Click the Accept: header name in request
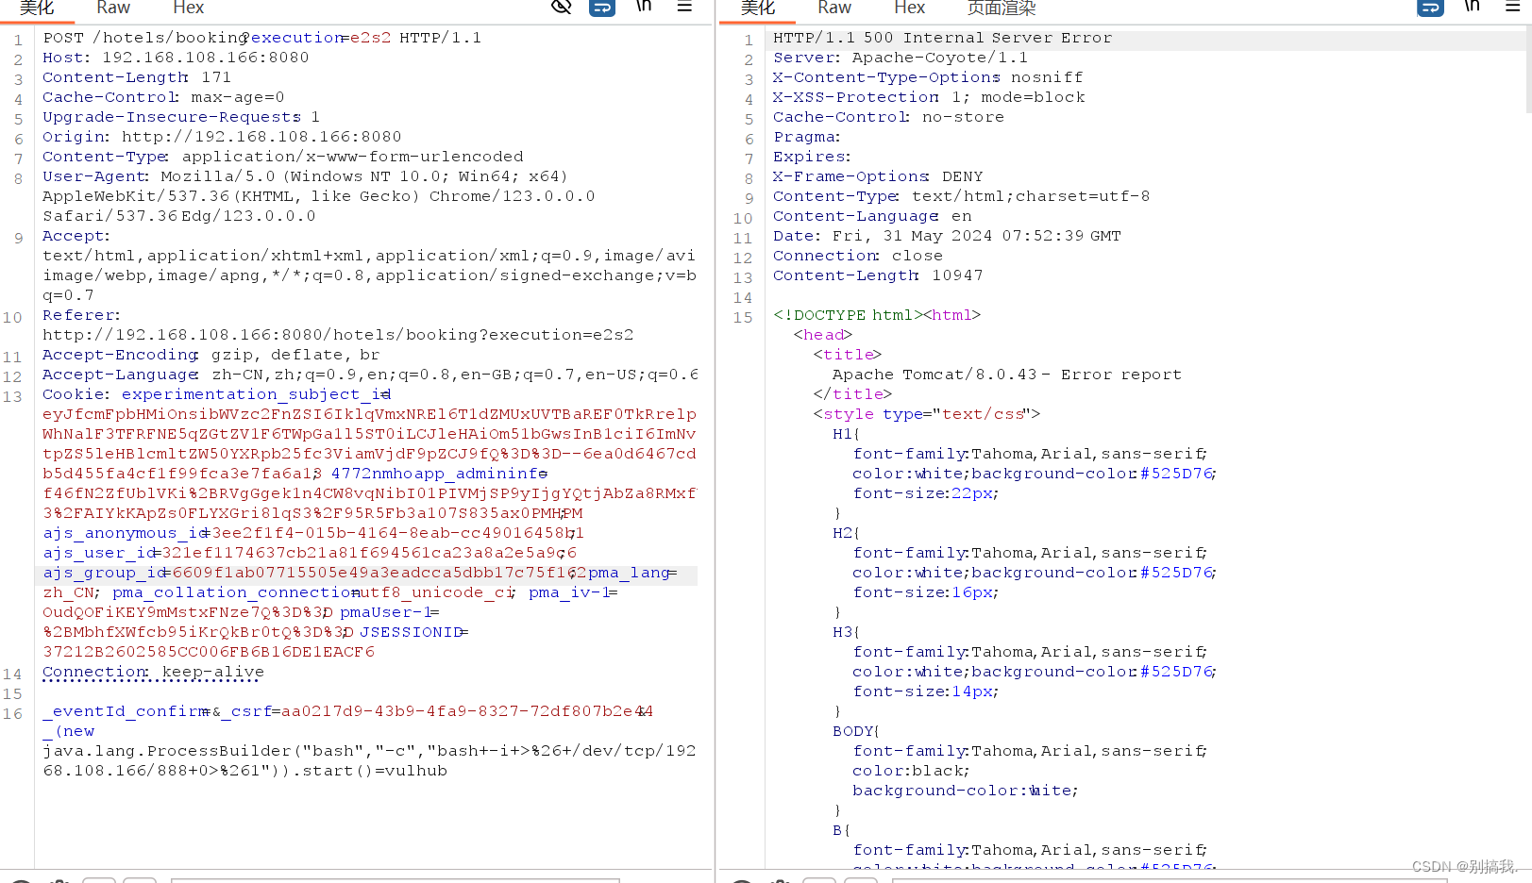This screenshot has width=1532, height=883. (76, 236)
